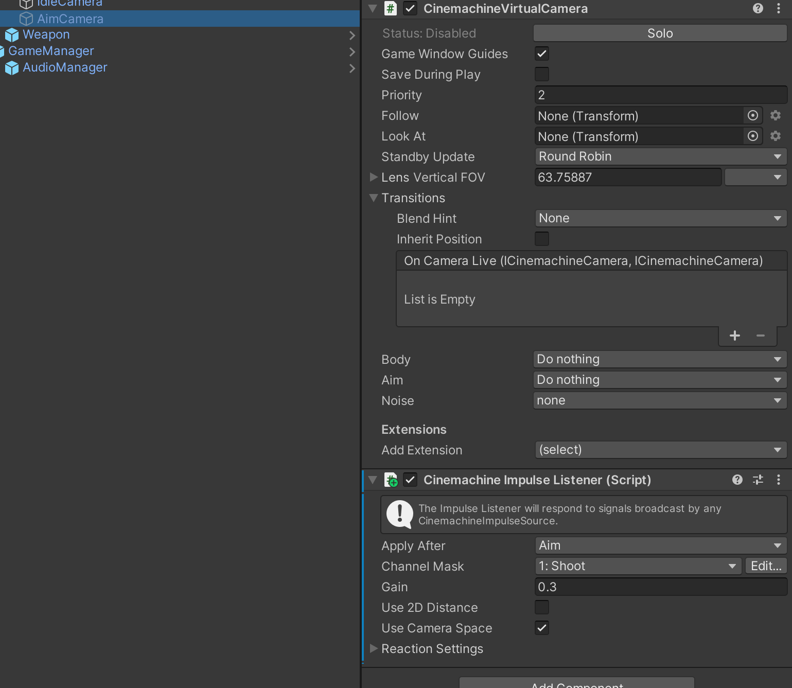Open object picker for Look At field

pos(752,136)
